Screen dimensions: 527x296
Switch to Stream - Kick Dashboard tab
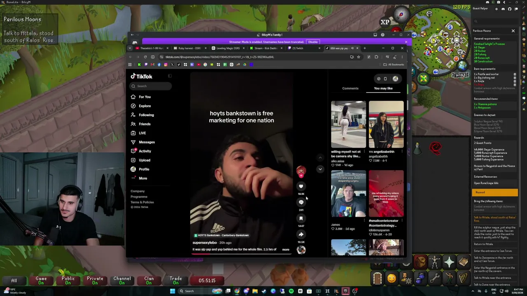(266, 48)
